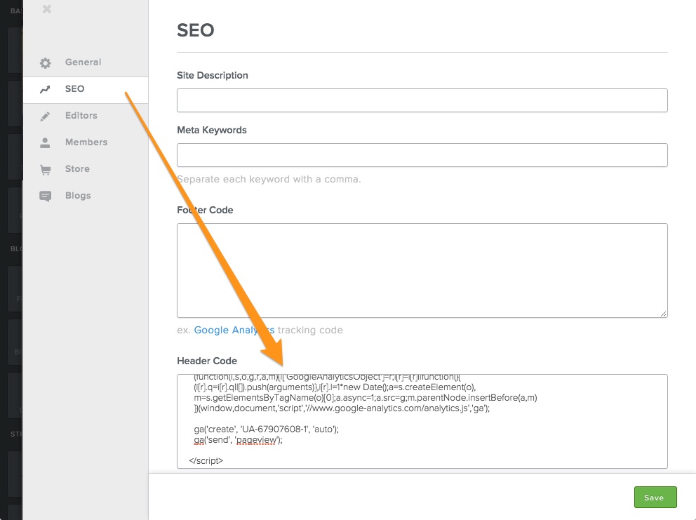Screen dimensions: 696x520
Task: Click inside the Header Code text area
Action: (x=422, y=422)
